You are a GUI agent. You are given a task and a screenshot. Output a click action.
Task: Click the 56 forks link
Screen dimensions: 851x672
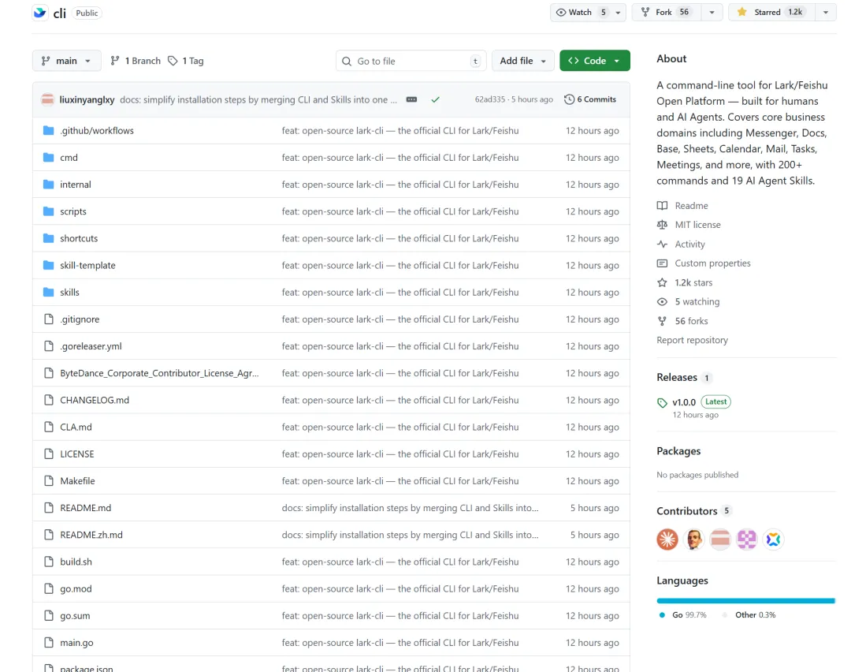pos(692,321)
